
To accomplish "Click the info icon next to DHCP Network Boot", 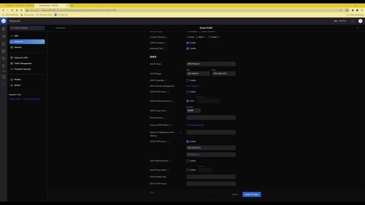I will point(171,161).
